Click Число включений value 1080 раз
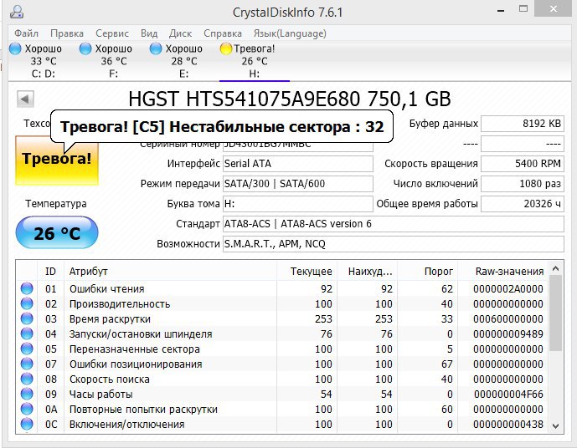This screenshot has height=448, width=577. coord(523,184)
